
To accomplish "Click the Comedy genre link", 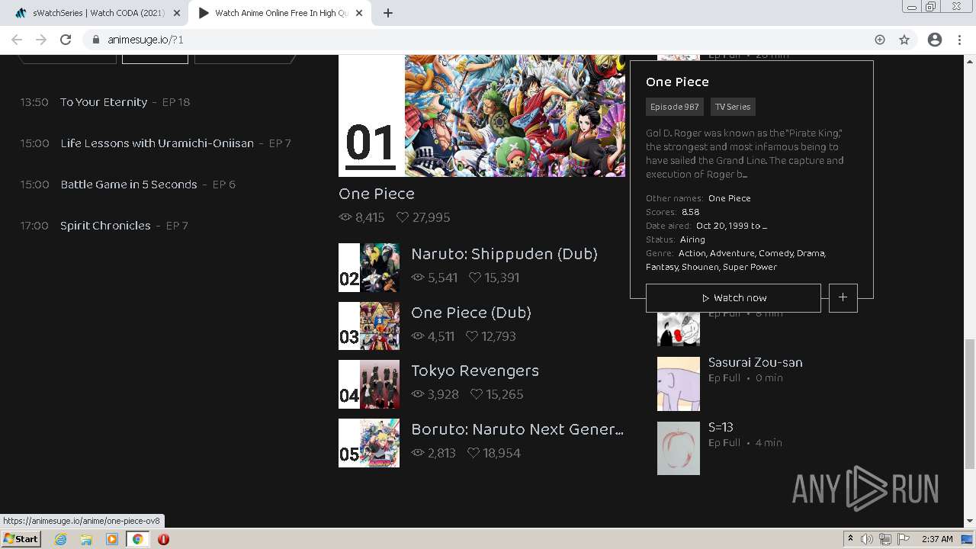I will [x=775, y=253].
